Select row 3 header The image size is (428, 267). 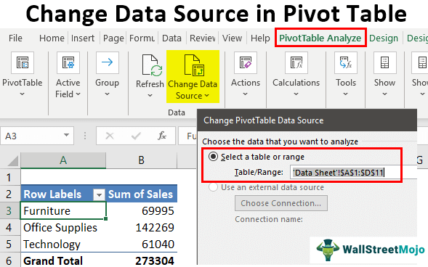pos(10,210)
